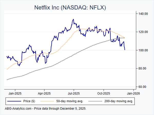The height and width of the screenshot is (115, 154).
Task: Click the final price point of the blue line
Action: click(125, 50)
